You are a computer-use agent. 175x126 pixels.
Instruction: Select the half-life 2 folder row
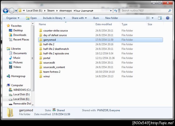pos(100,44)
